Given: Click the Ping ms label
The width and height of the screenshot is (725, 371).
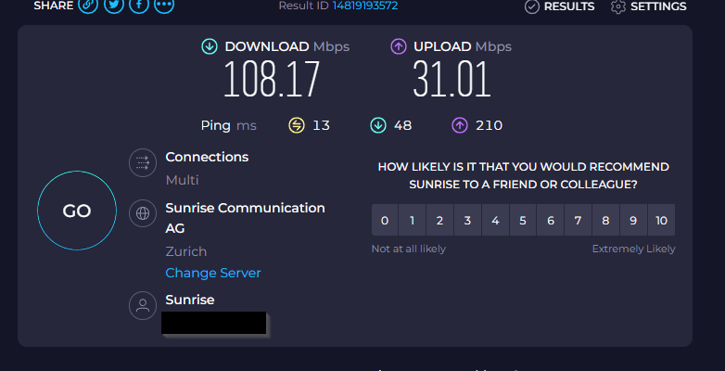Looking at the screenshot, I should point(228,125).
